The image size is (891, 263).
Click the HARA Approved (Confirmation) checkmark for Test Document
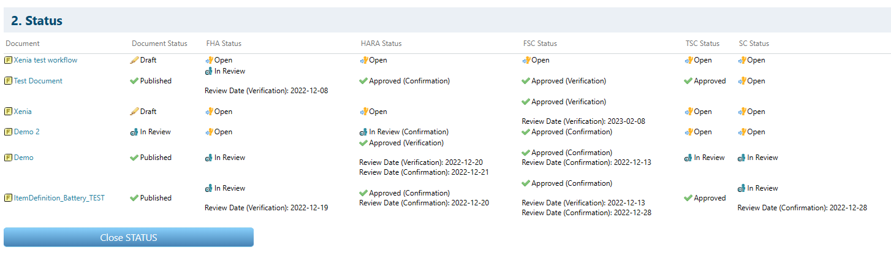[363, 81]
